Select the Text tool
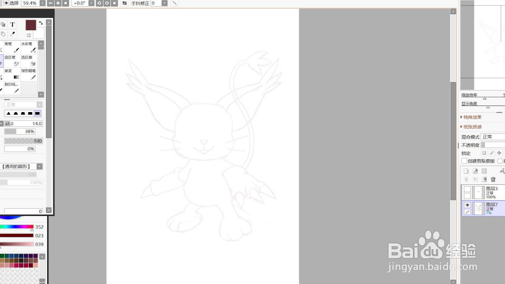This screenshot has height=284, width=505. click(12, 25)
